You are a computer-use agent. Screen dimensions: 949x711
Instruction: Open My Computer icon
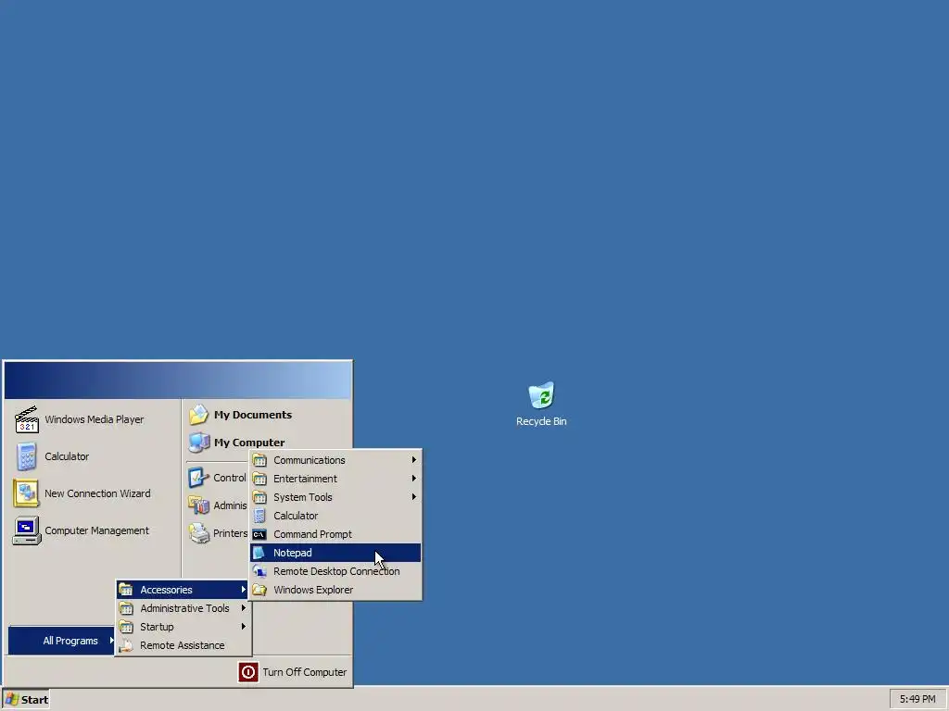tap(198, 443)
